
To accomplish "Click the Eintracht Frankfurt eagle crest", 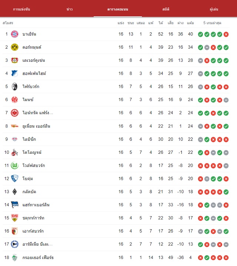I will point(14,113).
